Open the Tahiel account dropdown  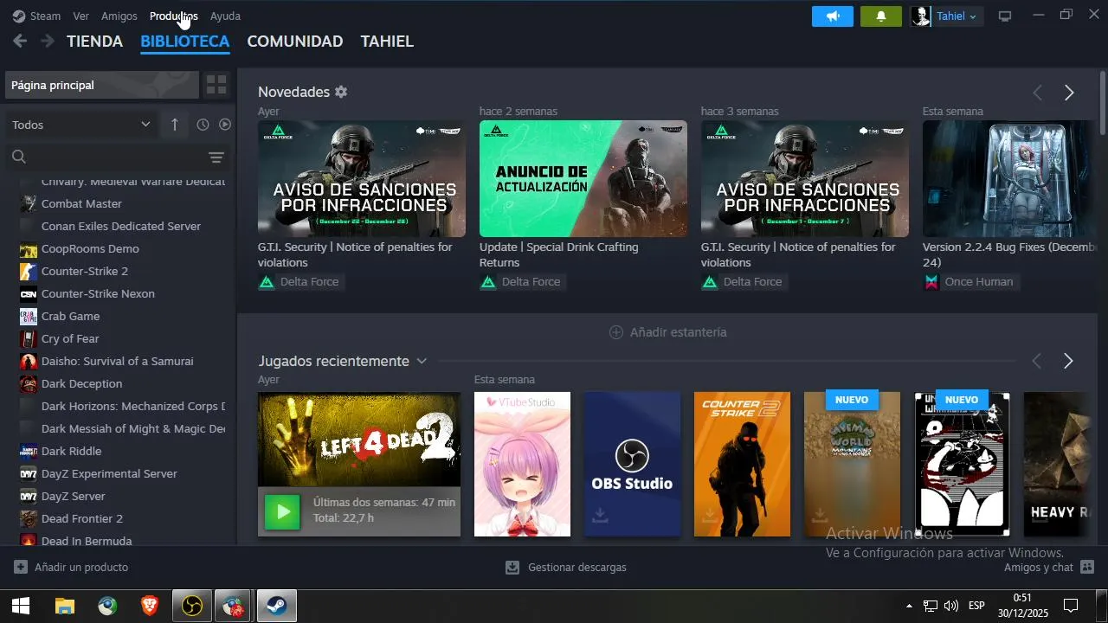[x=946, y=16]
